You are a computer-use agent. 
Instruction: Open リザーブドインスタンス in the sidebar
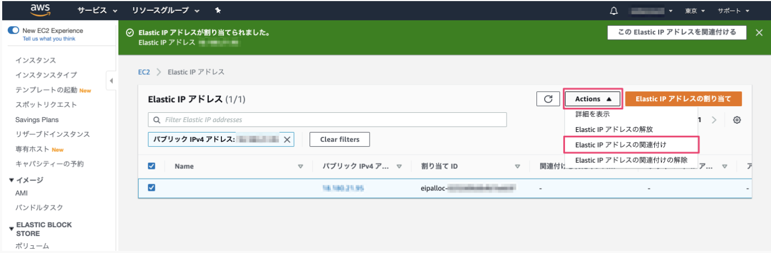(x=53, y=134)
